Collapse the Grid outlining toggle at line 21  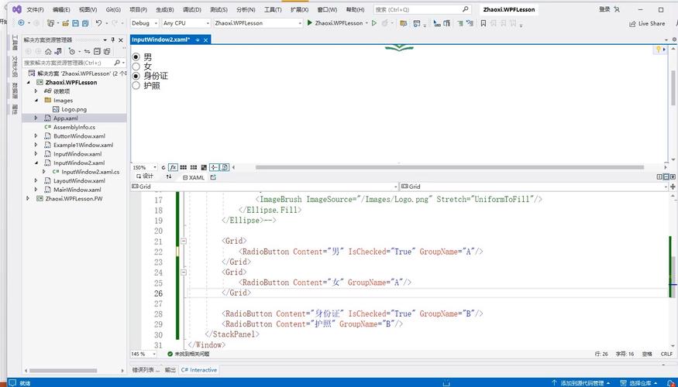(184, 241)
